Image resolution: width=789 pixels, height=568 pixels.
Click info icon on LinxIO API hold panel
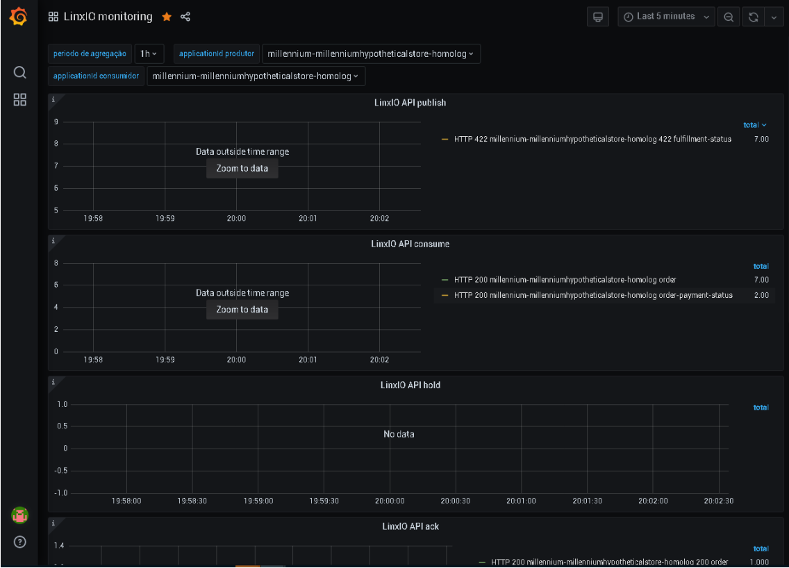click(x=53, y=383)
